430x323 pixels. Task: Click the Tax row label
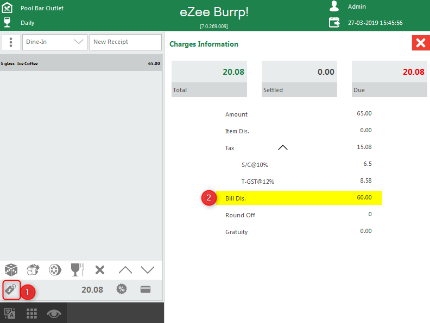(x=230, y=148)
